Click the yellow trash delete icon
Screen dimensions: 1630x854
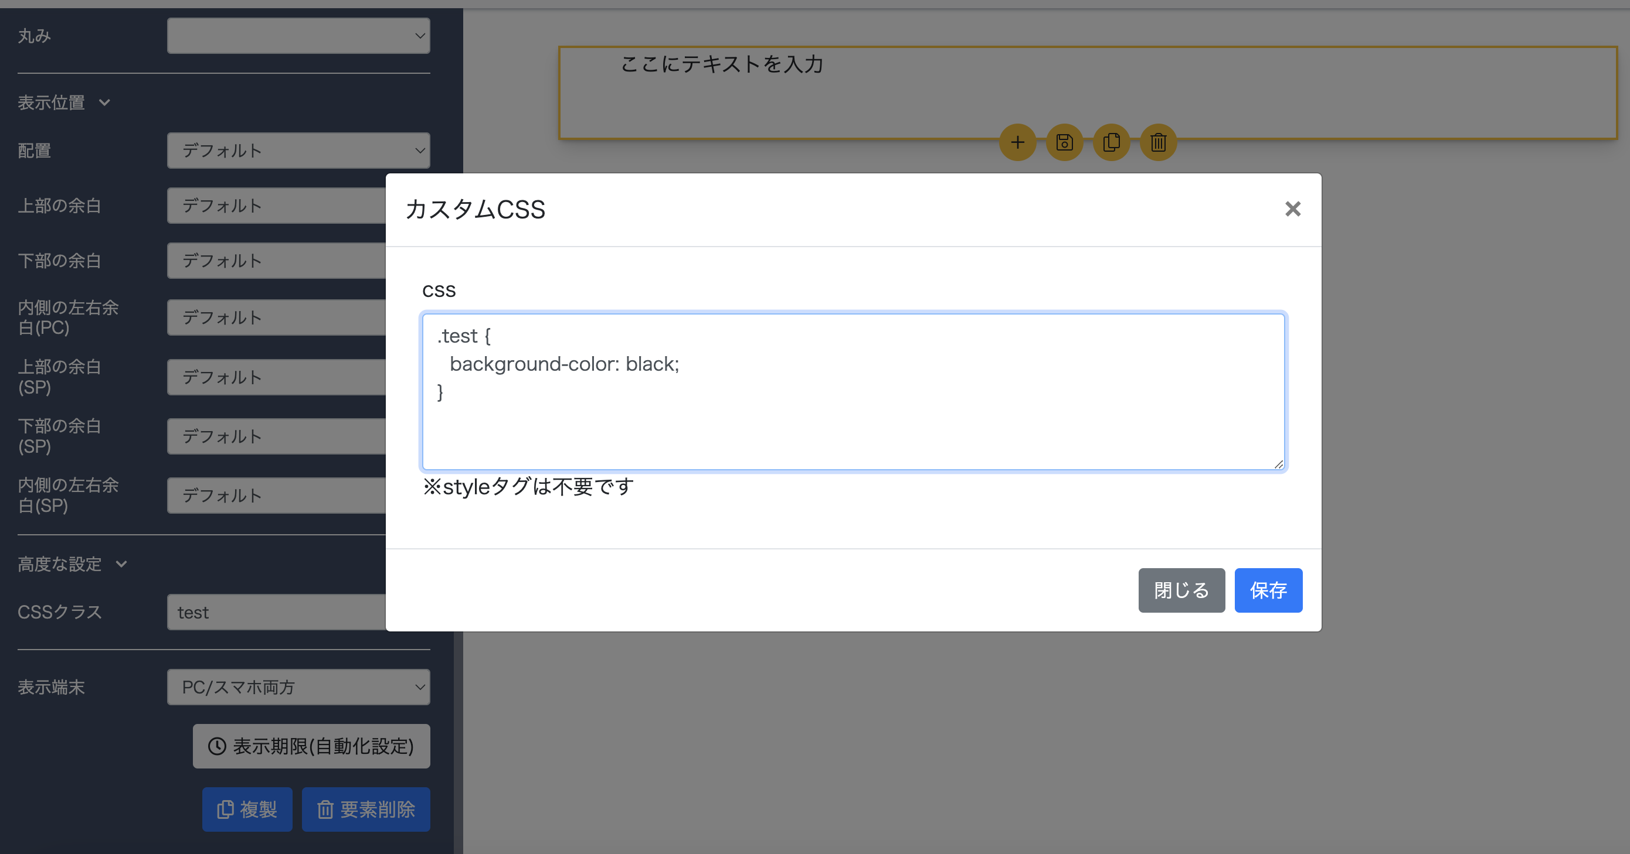[x=1158, y=142]
